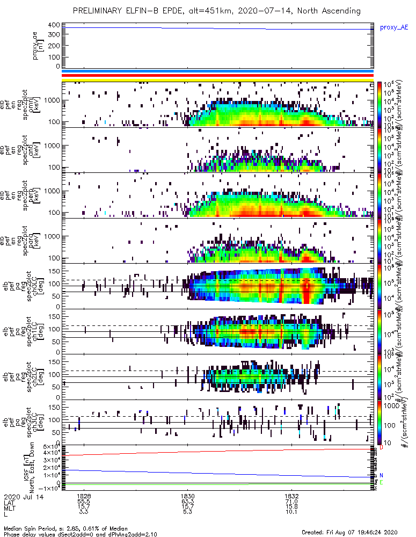Click the green "E" legend letter
The image size is (416, 537).
(x=381, y=483)
